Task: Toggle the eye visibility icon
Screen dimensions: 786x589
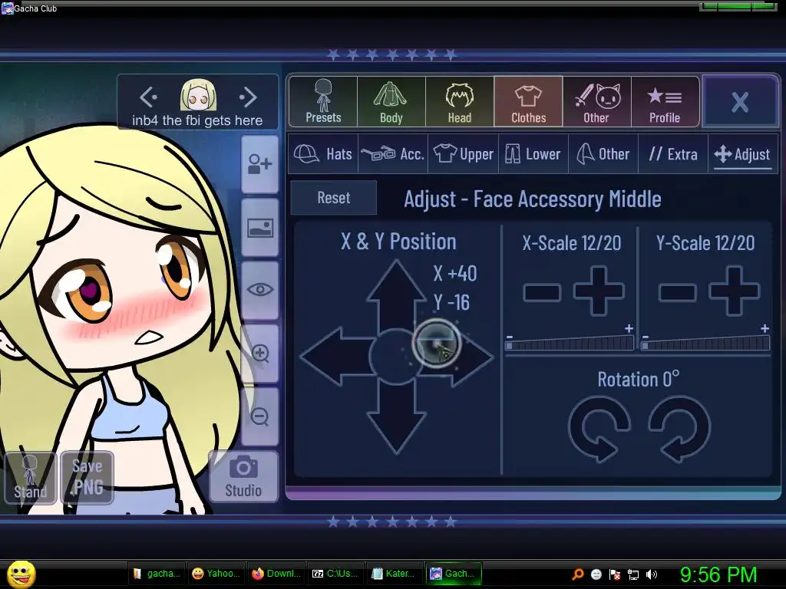Action: [x=259, y=290]
